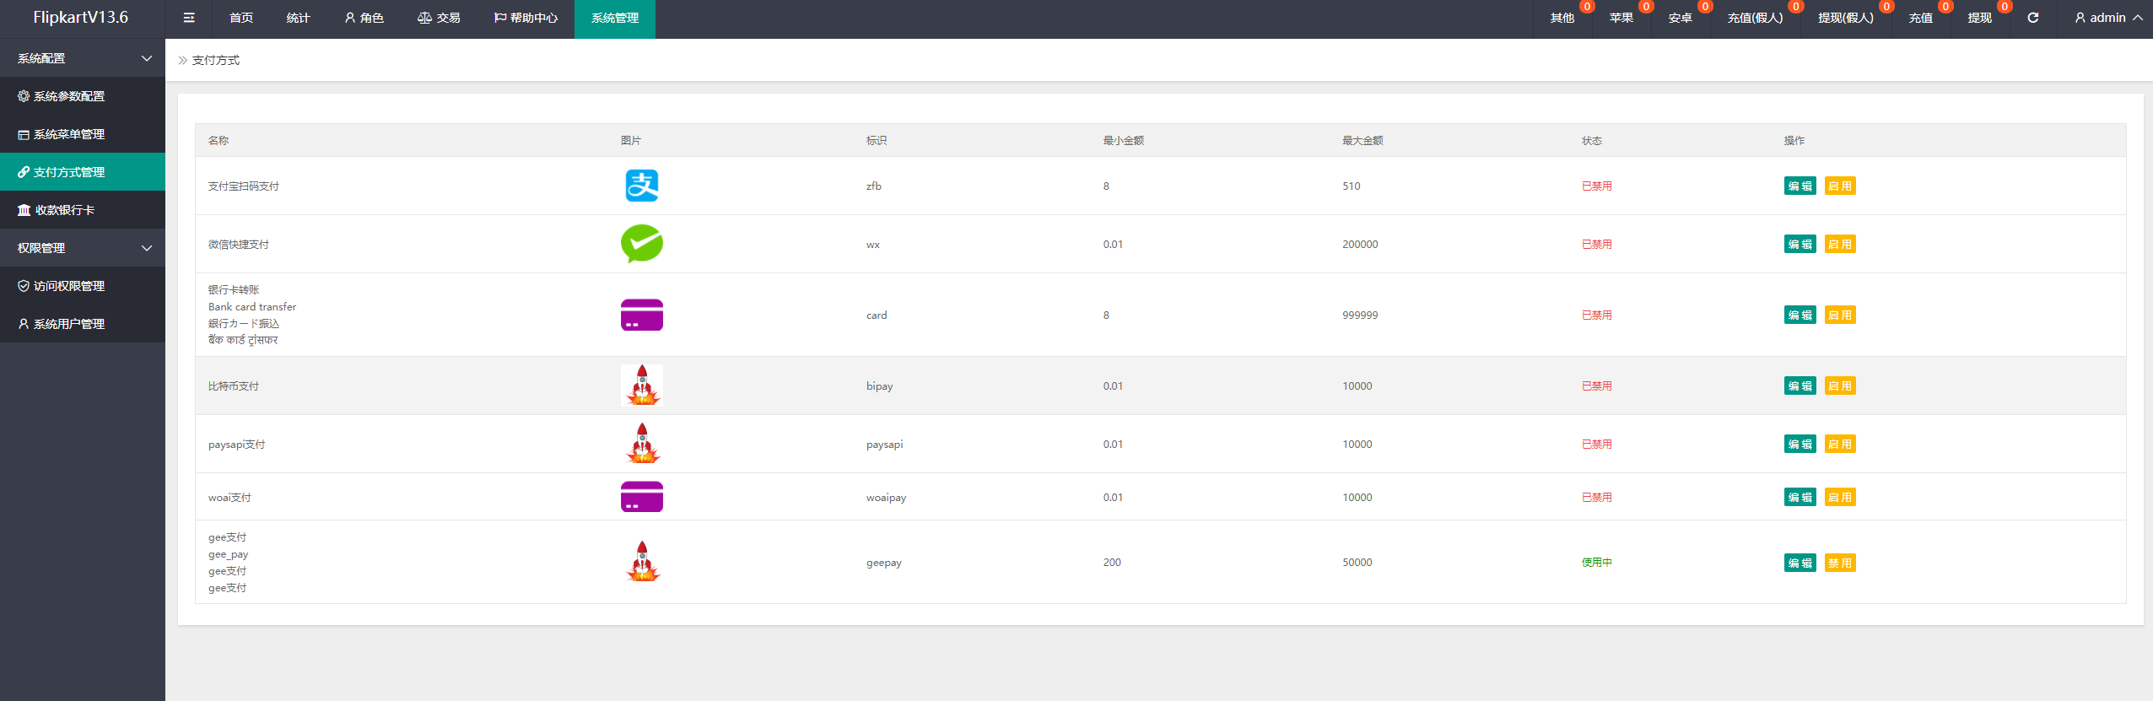Click the 999999 max amount cell
Viewport: 2153px width, 701px height.
tap(1360, 315)
